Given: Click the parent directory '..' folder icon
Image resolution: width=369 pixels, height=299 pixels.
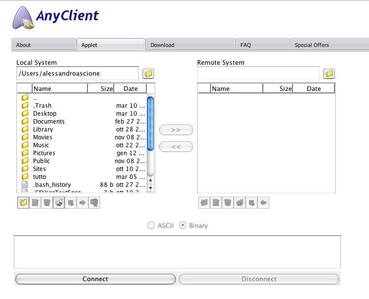Looking at the screenshot, I should click(25, 97).
